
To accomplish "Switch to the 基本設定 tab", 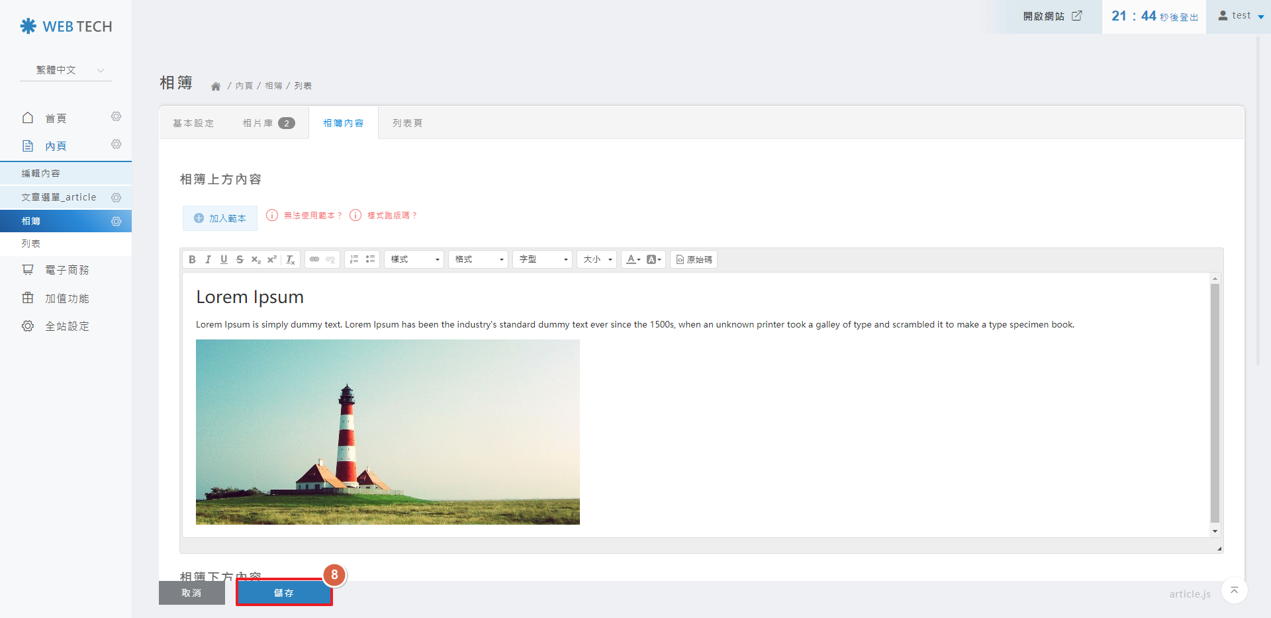I will pyautogui.click(x=193, y=123).
